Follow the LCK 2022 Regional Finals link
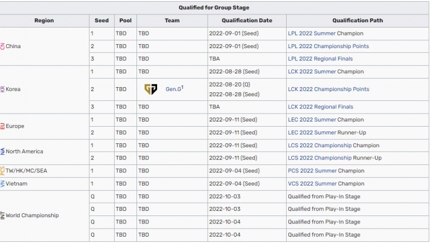 pos(320,107)
